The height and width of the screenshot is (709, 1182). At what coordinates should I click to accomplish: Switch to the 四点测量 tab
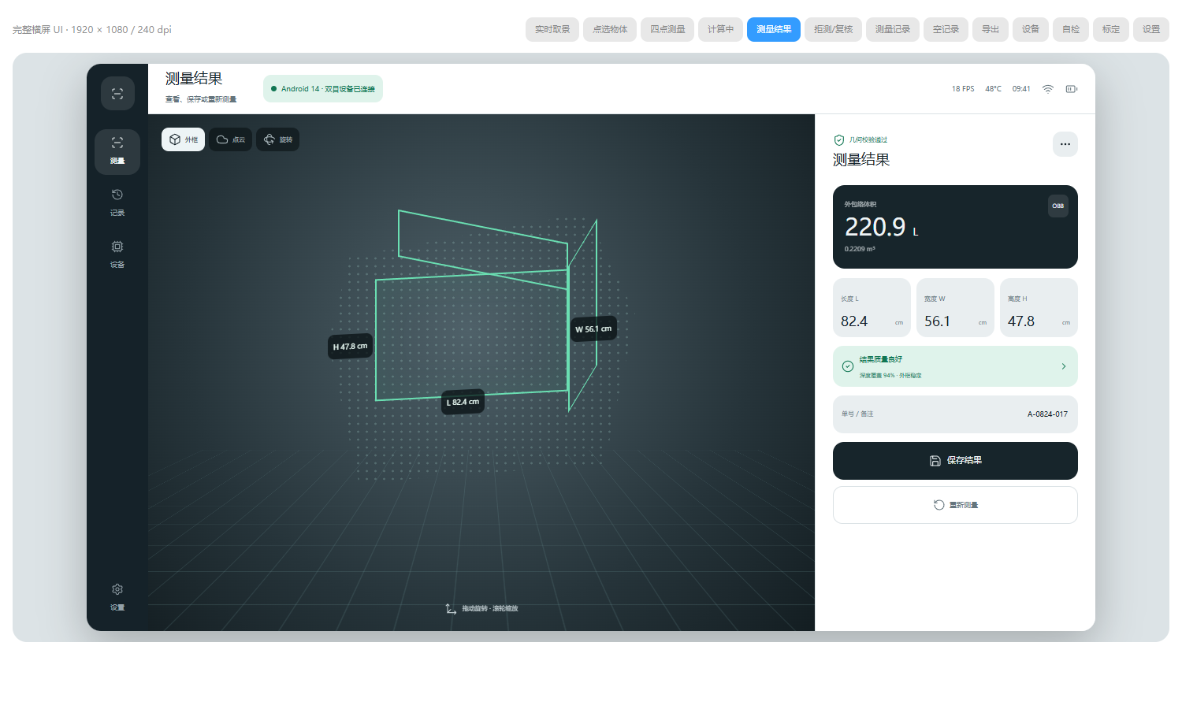[x=667, y=29]
